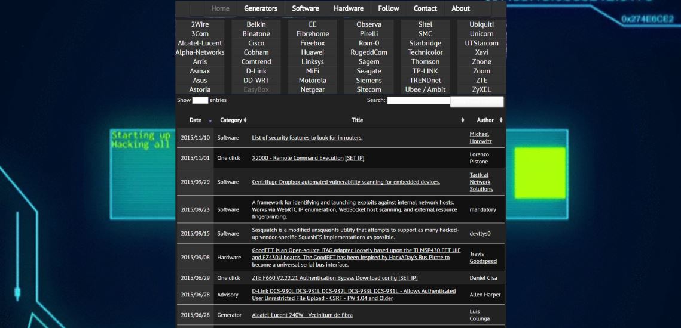Open Alcatel-Lucent 240W generator link
This screenshot has width=681, height=328.
pyautogui.click(x=303, y=315)
